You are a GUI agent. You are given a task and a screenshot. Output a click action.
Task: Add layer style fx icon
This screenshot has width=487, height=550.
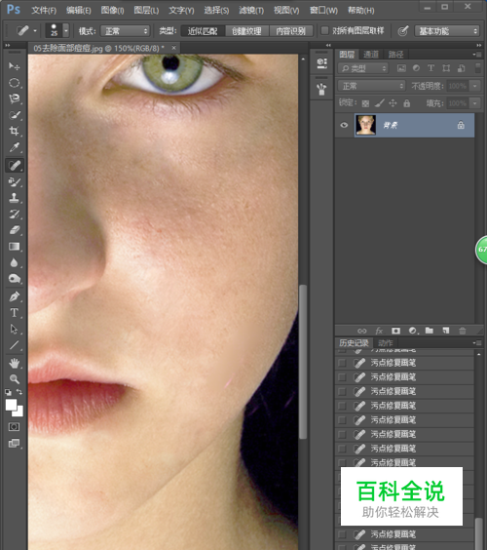pyautogui.click(x=379, y=331)
